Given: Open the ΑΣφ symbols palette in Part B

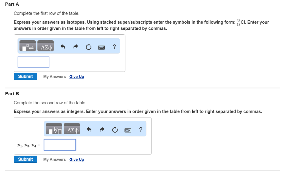Looking at the screenshot, I should coord(72,129).
